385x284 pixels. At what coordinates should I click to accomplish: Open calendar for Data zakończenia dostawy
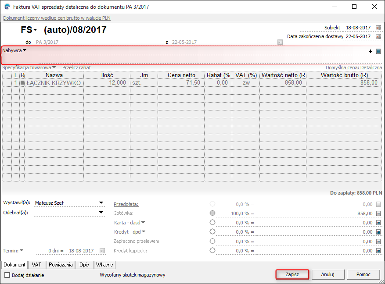tap(378, 36)
